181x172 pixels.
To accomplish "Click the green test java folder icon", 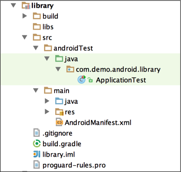I will [x=59, y=59].
